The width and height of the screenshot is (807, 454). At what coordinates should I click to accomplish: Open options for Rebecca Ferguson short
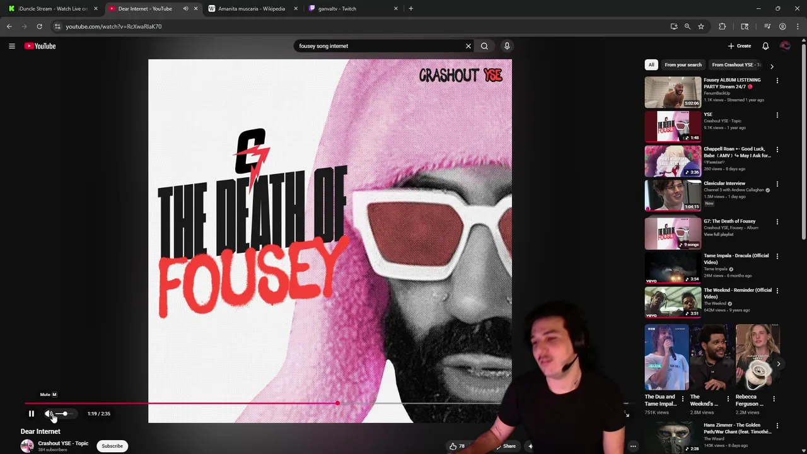coord(774,399)
